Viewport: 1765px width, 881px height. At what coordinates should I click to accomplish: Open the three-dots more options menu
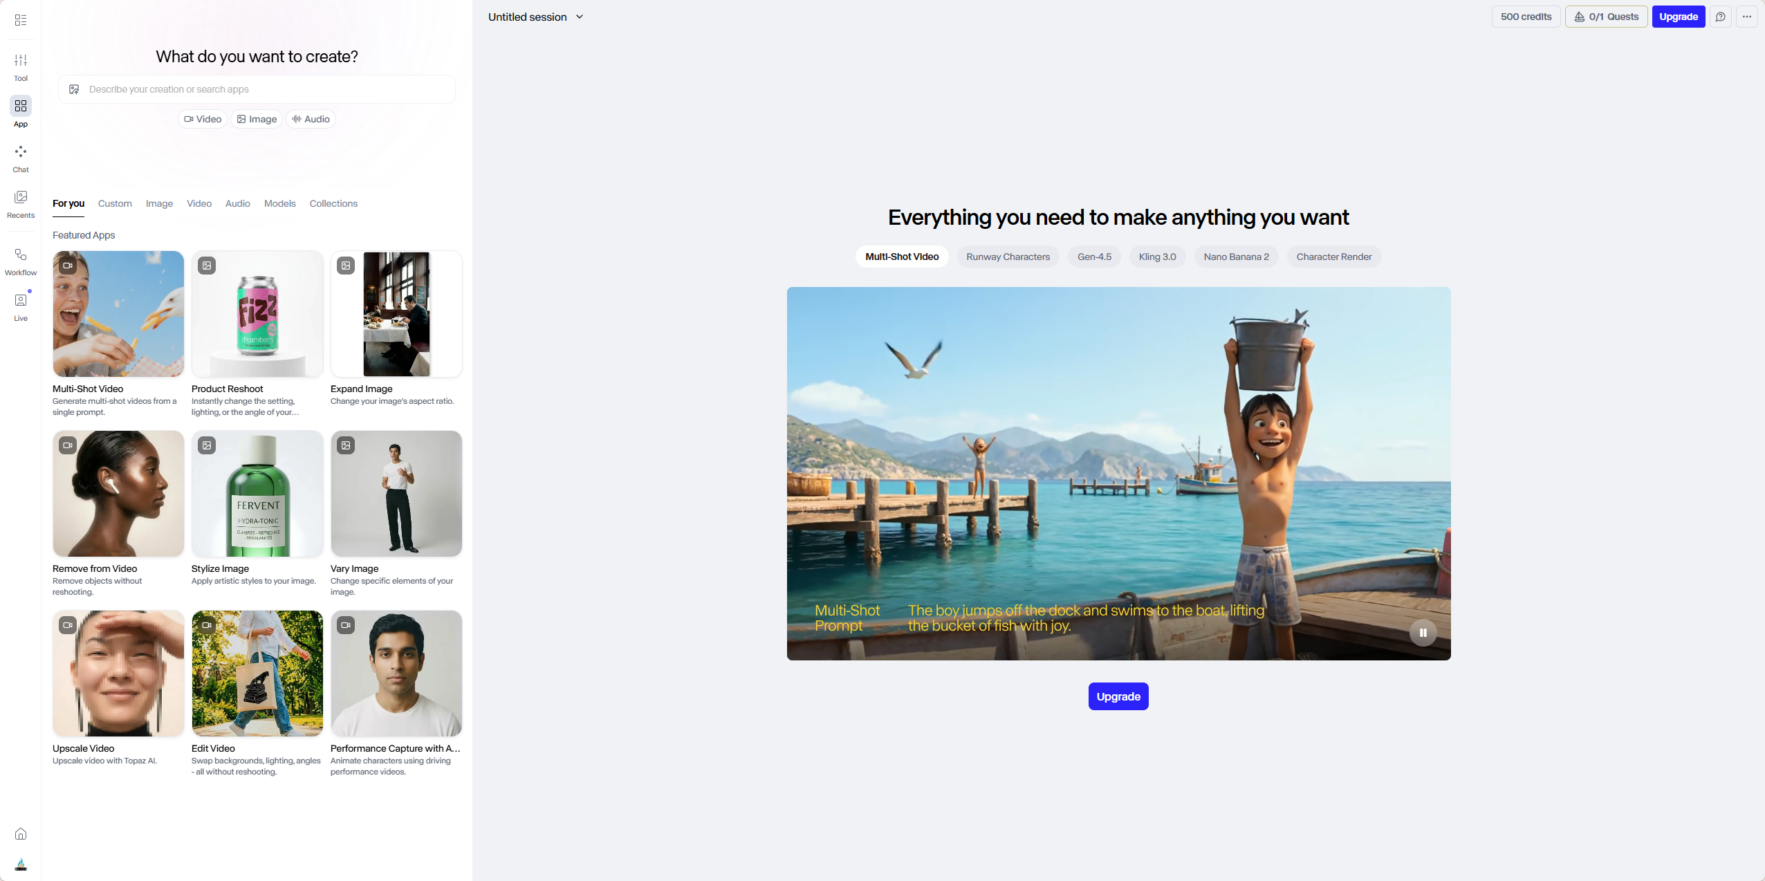1746,17
